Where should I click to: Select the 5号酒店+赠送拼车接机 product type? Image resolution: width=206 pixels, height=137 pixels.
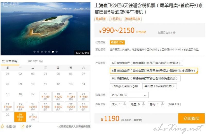(x=154, y=71)
